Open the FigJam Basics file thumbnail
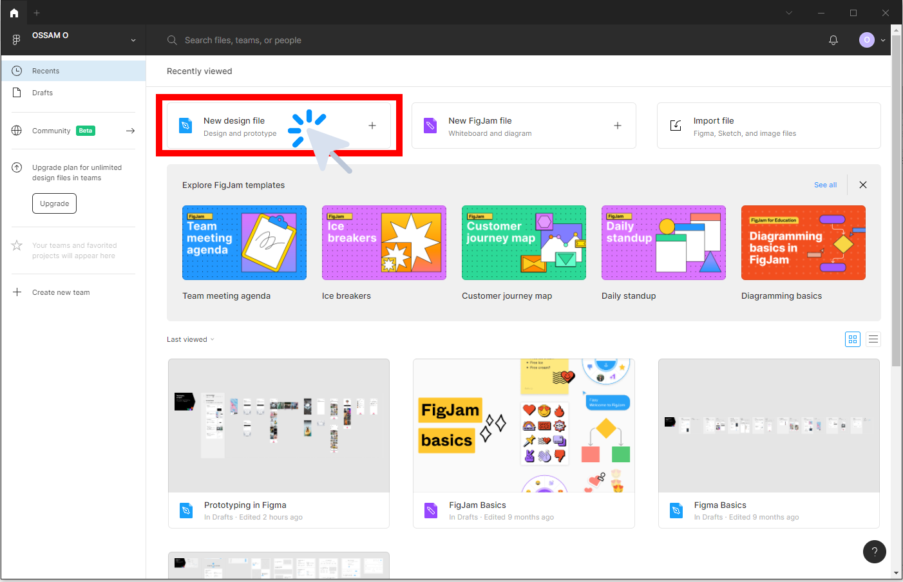 [524, 426]
